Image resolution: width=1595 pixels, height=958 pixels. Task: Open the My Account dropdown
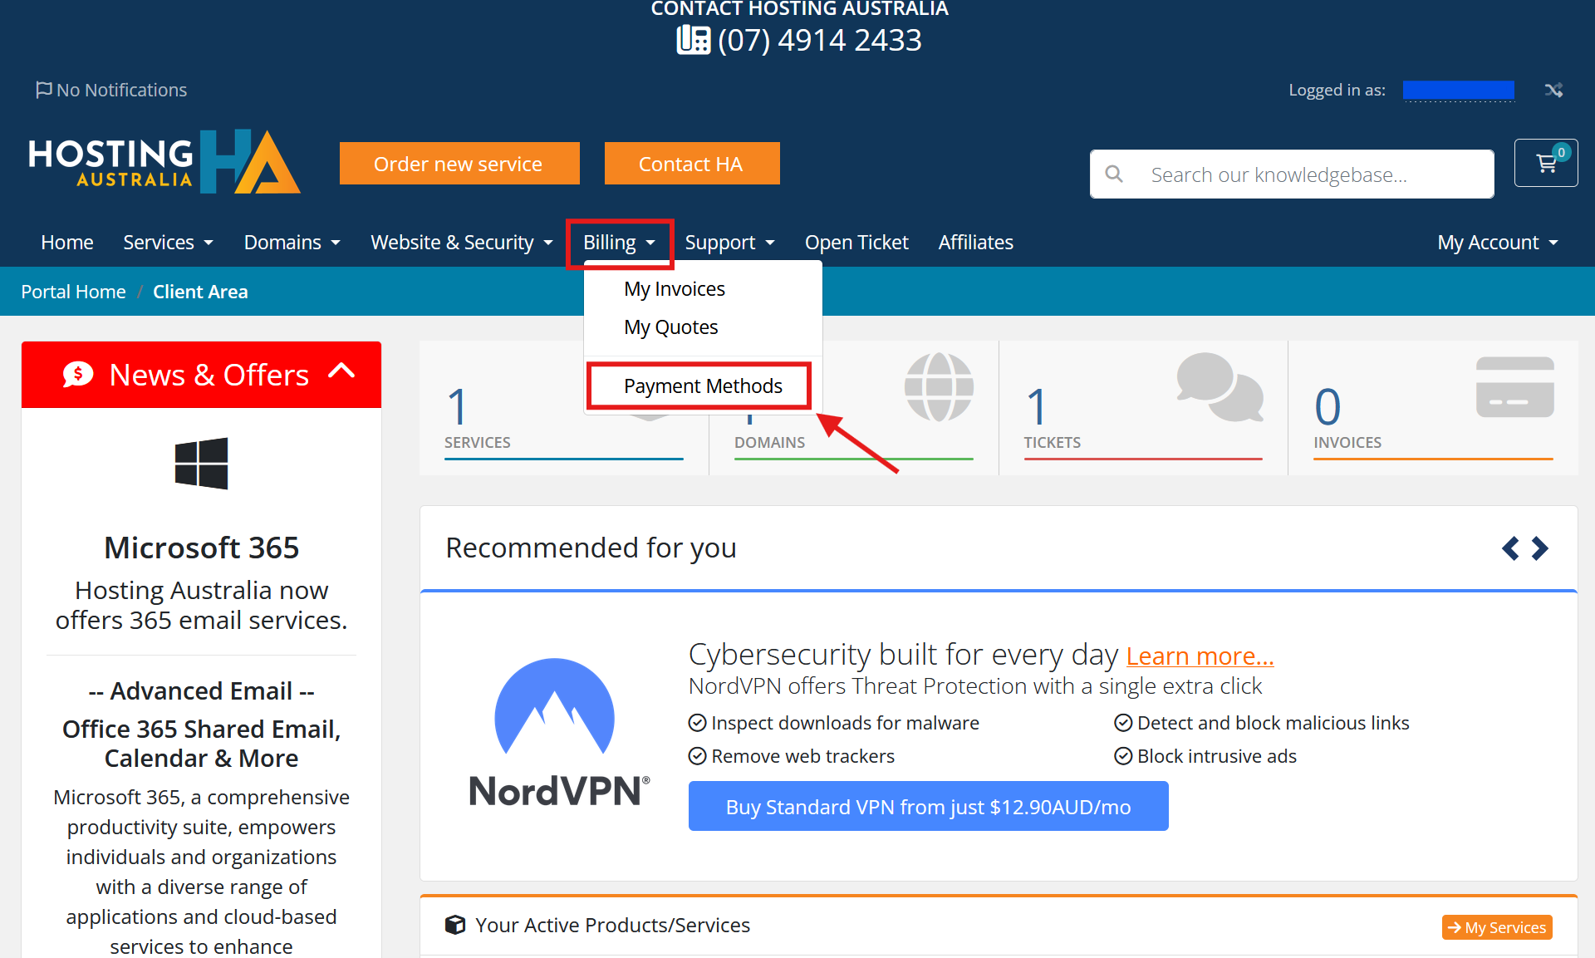(1498, 243)
